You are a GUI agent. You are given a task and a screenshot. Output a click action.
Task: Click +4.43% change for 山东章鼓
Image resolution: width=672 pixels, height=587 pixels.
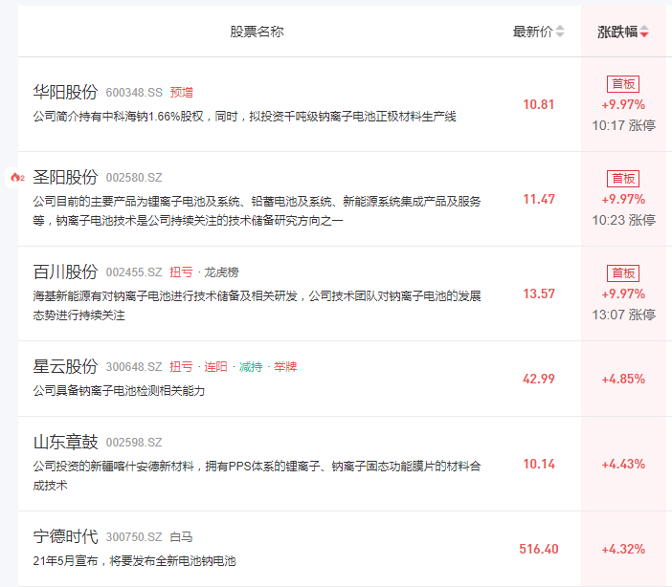point(623,464)
